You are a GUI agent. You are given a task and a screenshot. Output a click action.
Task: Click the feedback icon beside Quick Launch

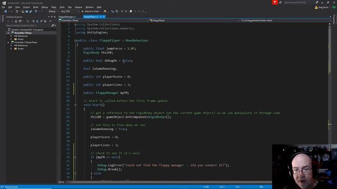click(281, 2)
